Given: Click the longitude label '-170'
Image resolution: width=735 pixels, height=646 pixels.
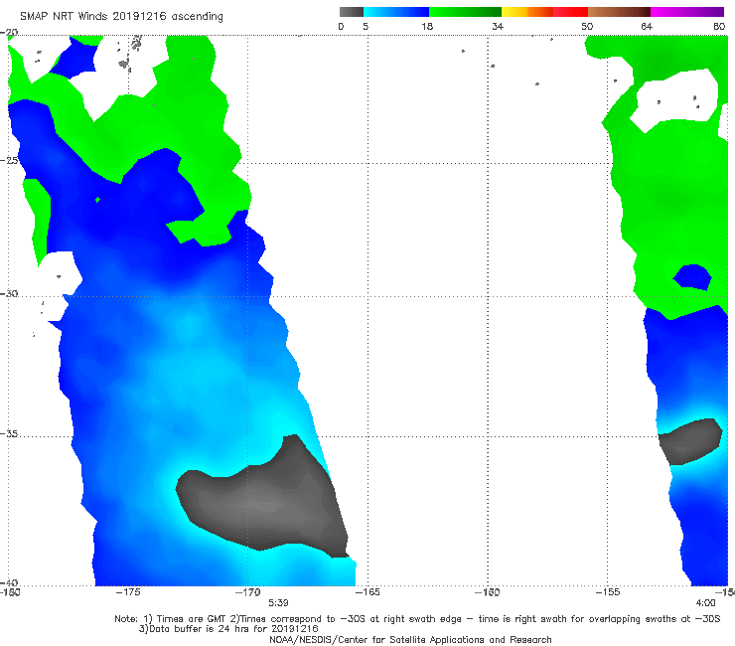Looking at the screenshot, I should coord(248,592).
